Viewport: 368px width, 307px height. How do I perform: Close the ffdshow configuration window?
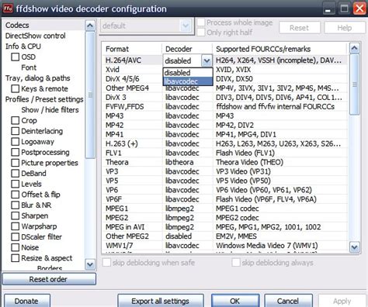(x=360, y=9)
